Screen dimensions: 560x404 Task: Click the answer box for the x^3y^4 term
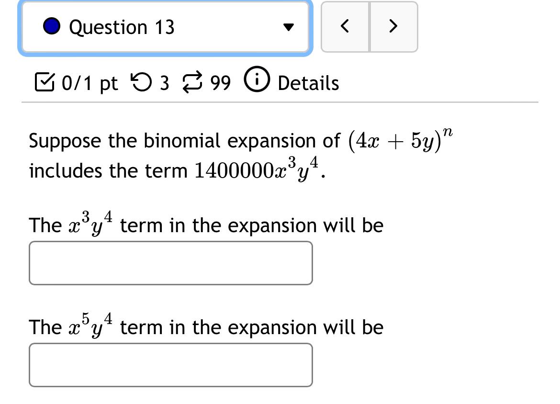click(171, 262)
